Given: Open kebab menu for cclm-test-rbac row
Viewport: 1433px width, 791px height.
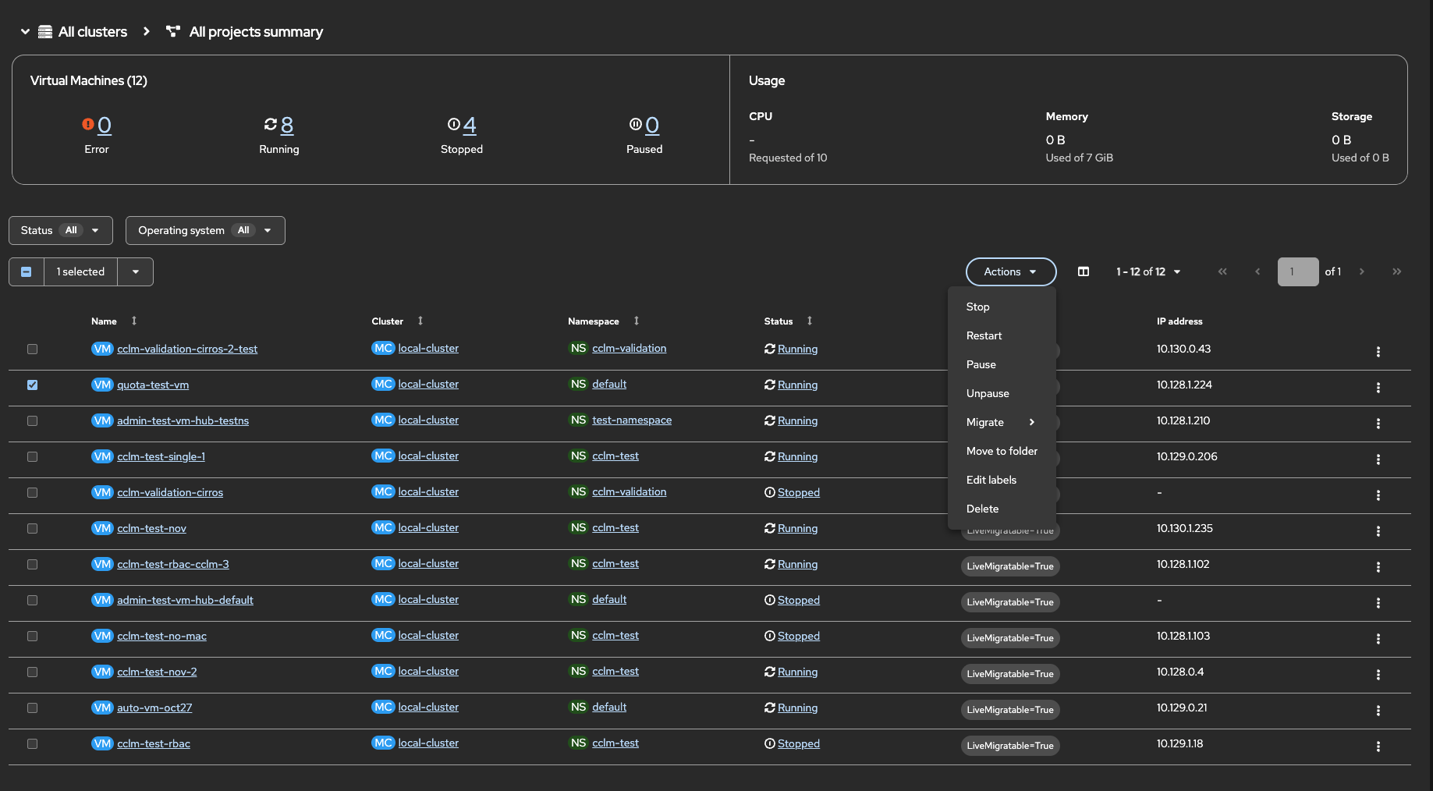Looking at the screenshot, I should (1378, 747).
